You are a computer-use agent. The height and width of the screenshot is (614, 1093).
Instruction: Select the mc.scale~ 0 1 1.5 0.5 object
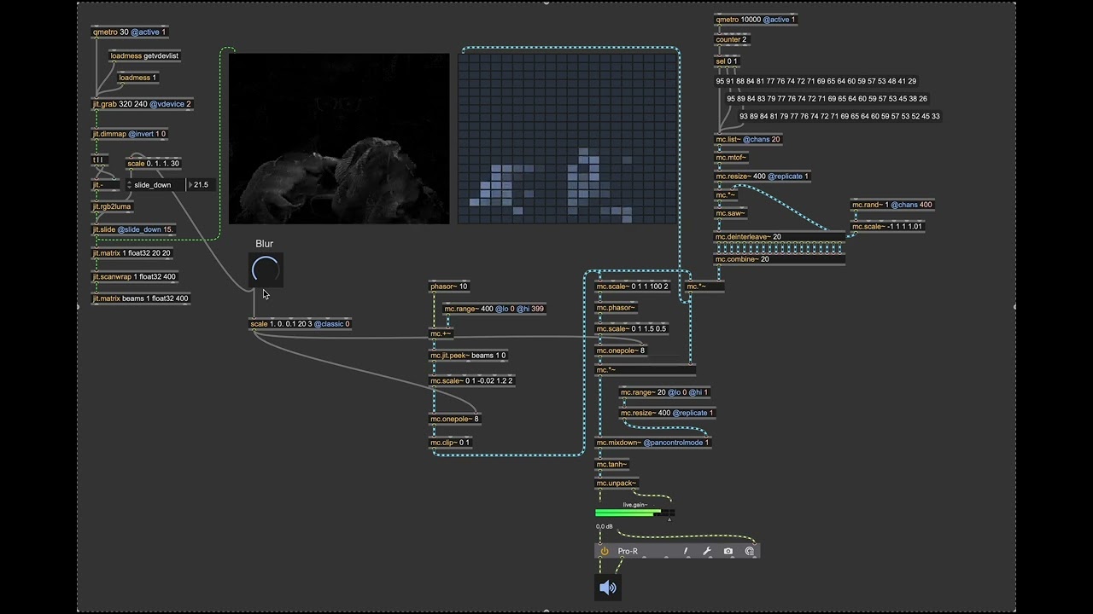(x=632, y=329)
